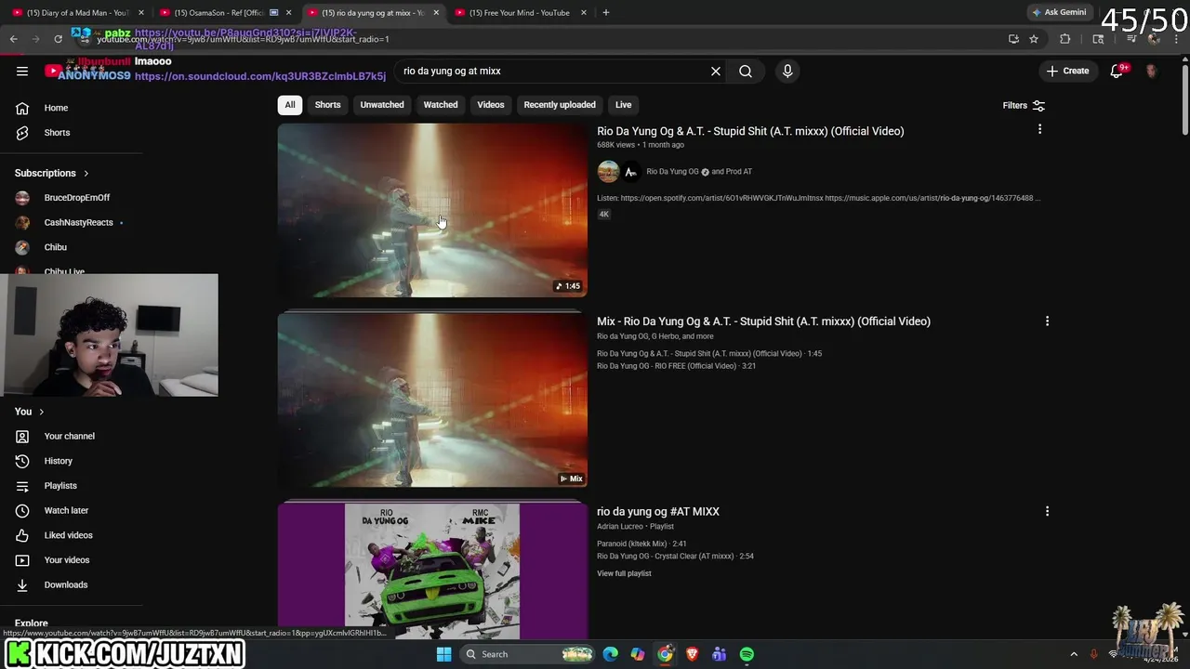Switch to the Free Your Mind tab

(x=519, y=12)
